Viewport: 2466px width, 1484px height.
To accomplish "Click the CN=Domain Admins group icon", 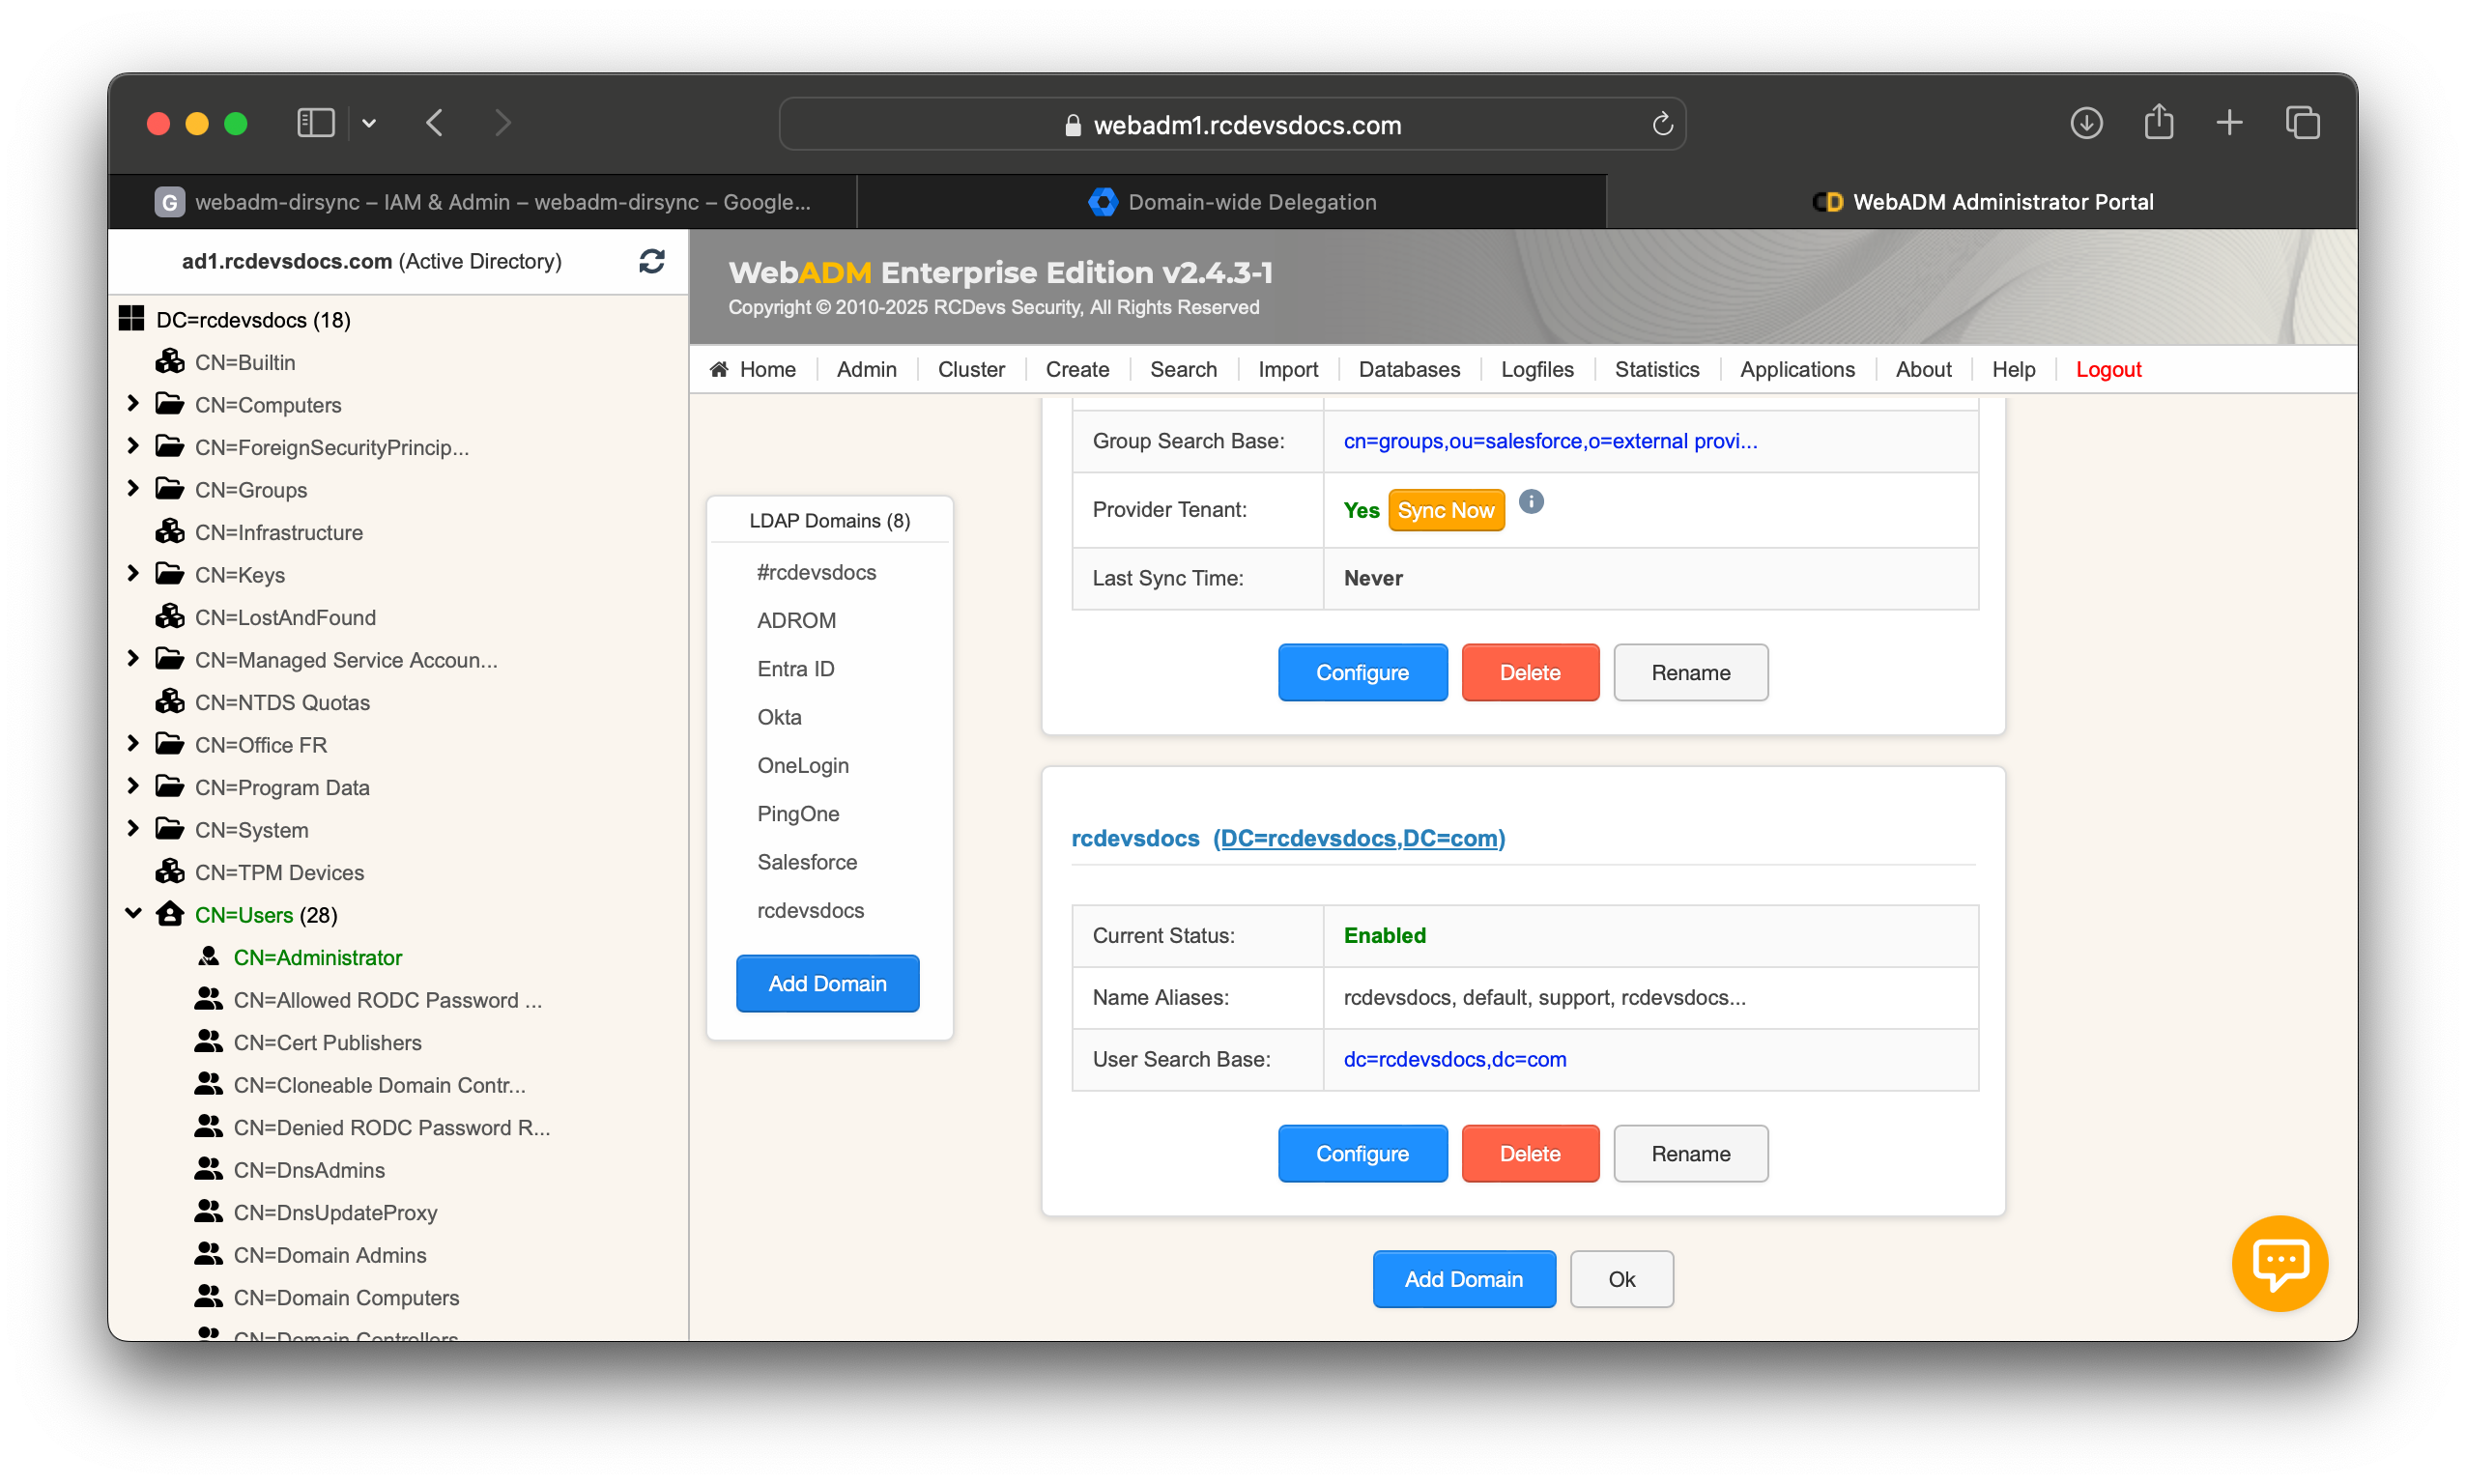I will (x=208, y=1253).
